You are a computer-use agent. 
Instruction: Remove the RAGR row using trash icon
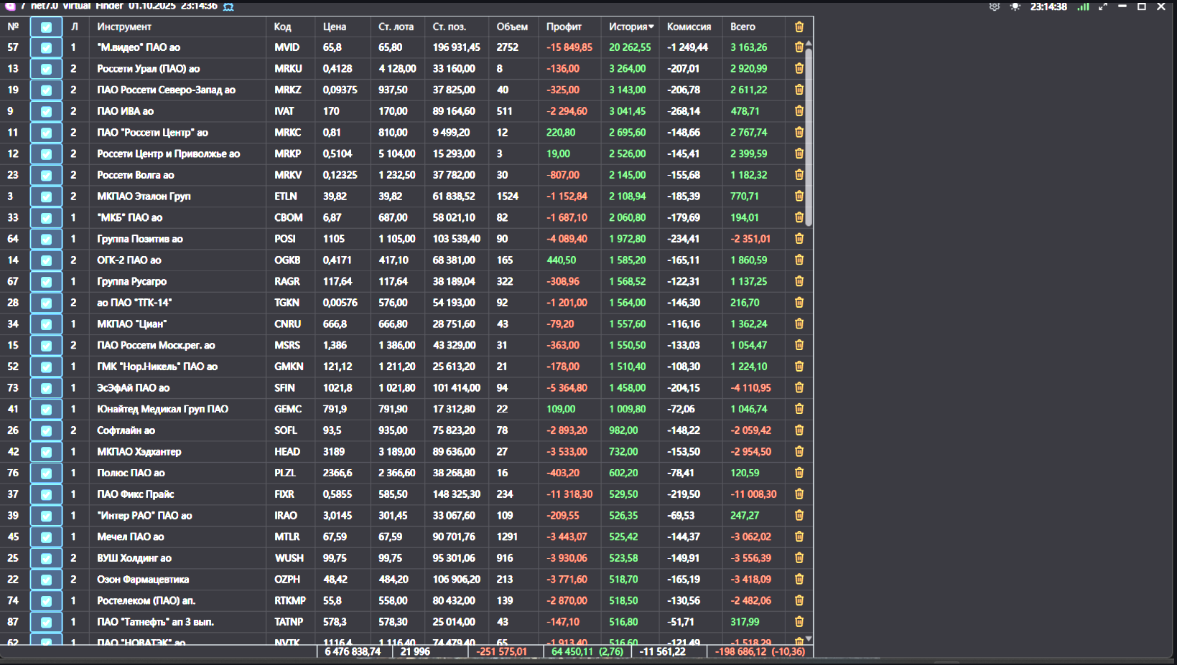(x=799, y=281)
